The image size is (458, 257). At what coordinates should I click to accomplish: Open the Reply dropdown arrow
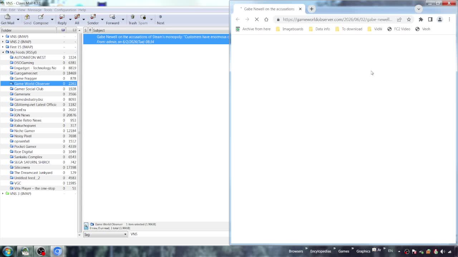(x=70, y=19)
